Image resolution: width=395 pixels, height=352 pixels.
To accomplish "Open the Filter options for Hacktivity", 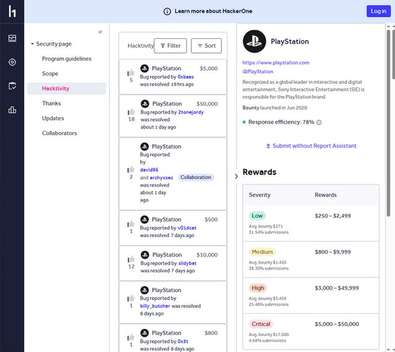I will 170,46.
